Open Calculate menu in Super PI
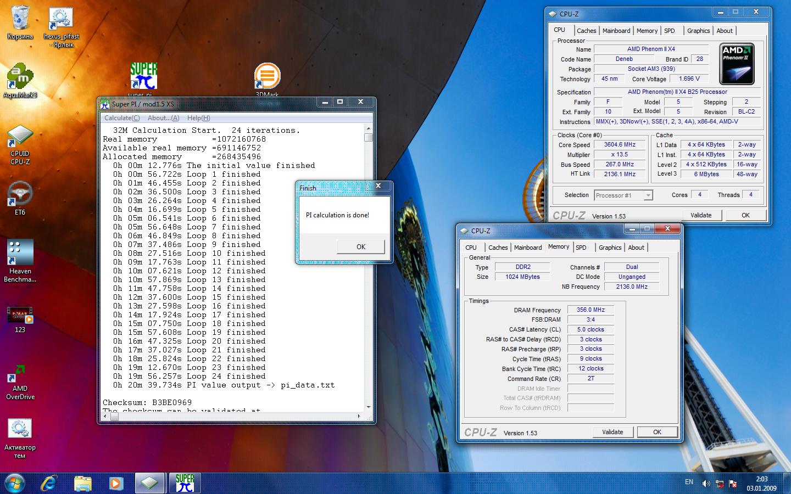This screenshot has height=494, width=791. (122, 118)
